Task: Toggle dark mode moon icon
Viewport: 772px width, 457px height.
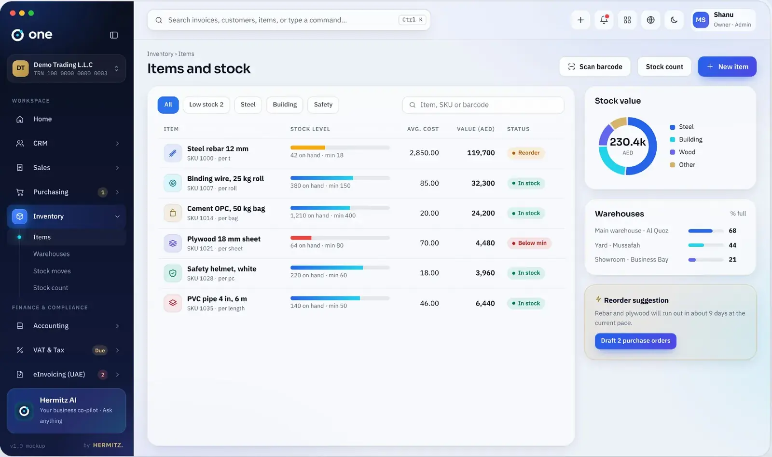Action: point(674,20)
